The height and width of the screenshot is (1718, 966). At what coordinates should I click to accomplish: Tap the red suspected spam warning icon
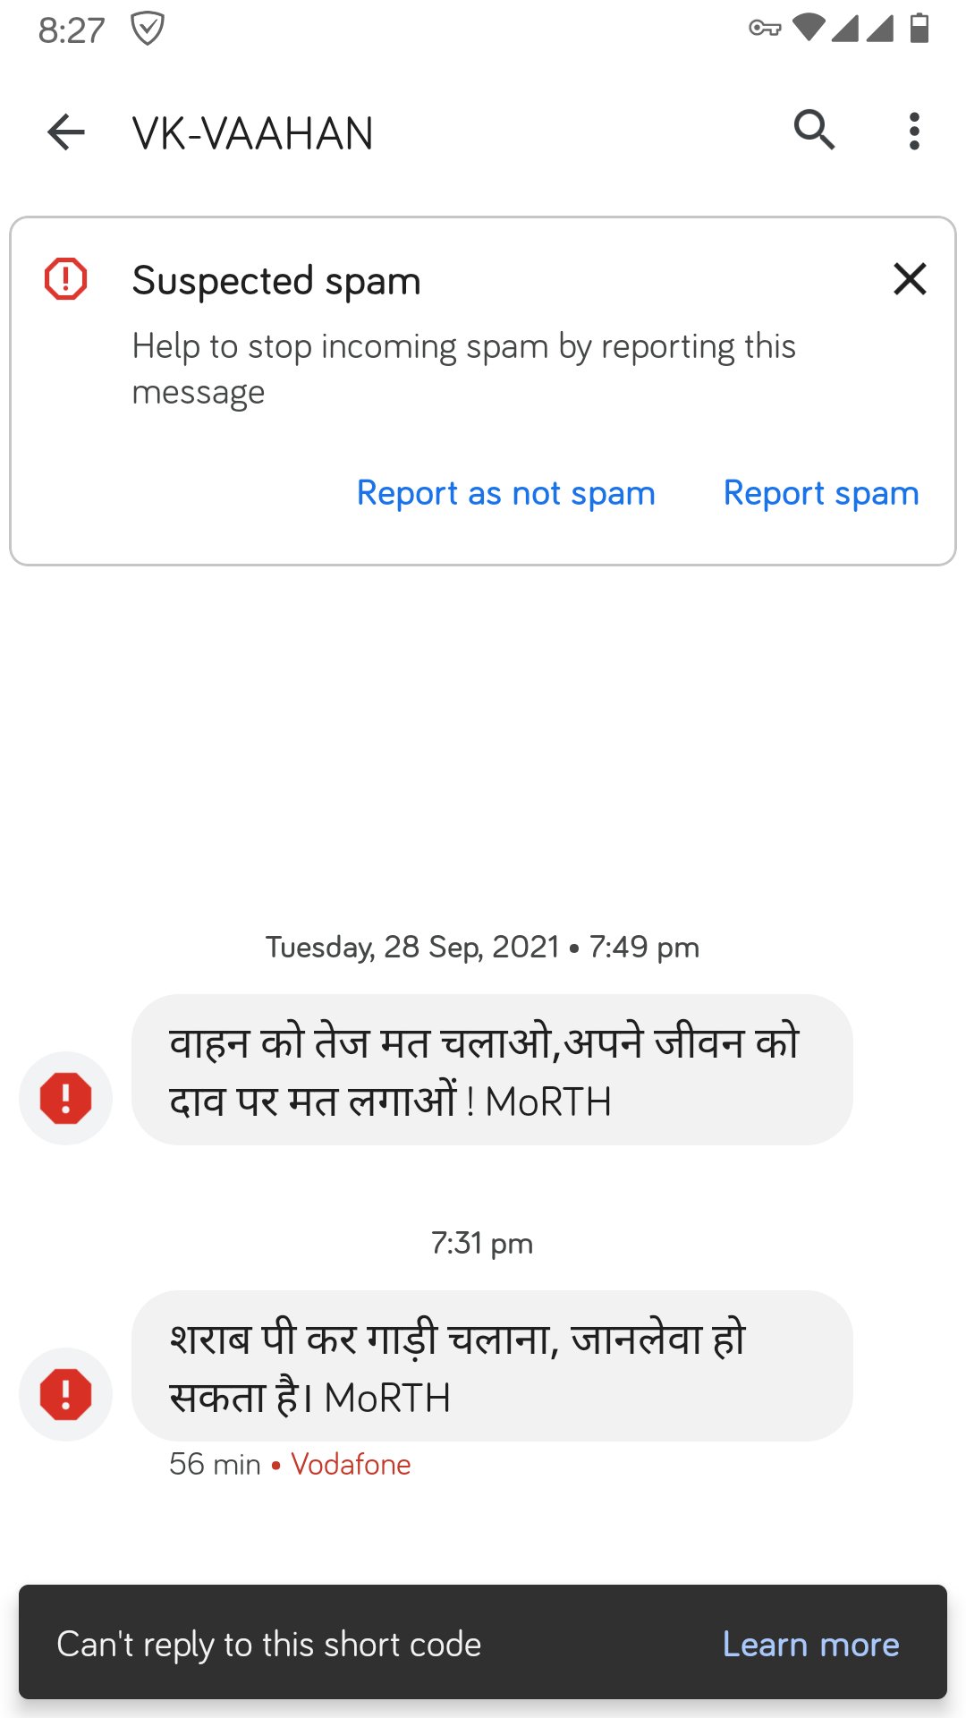[x=66, y=279]
